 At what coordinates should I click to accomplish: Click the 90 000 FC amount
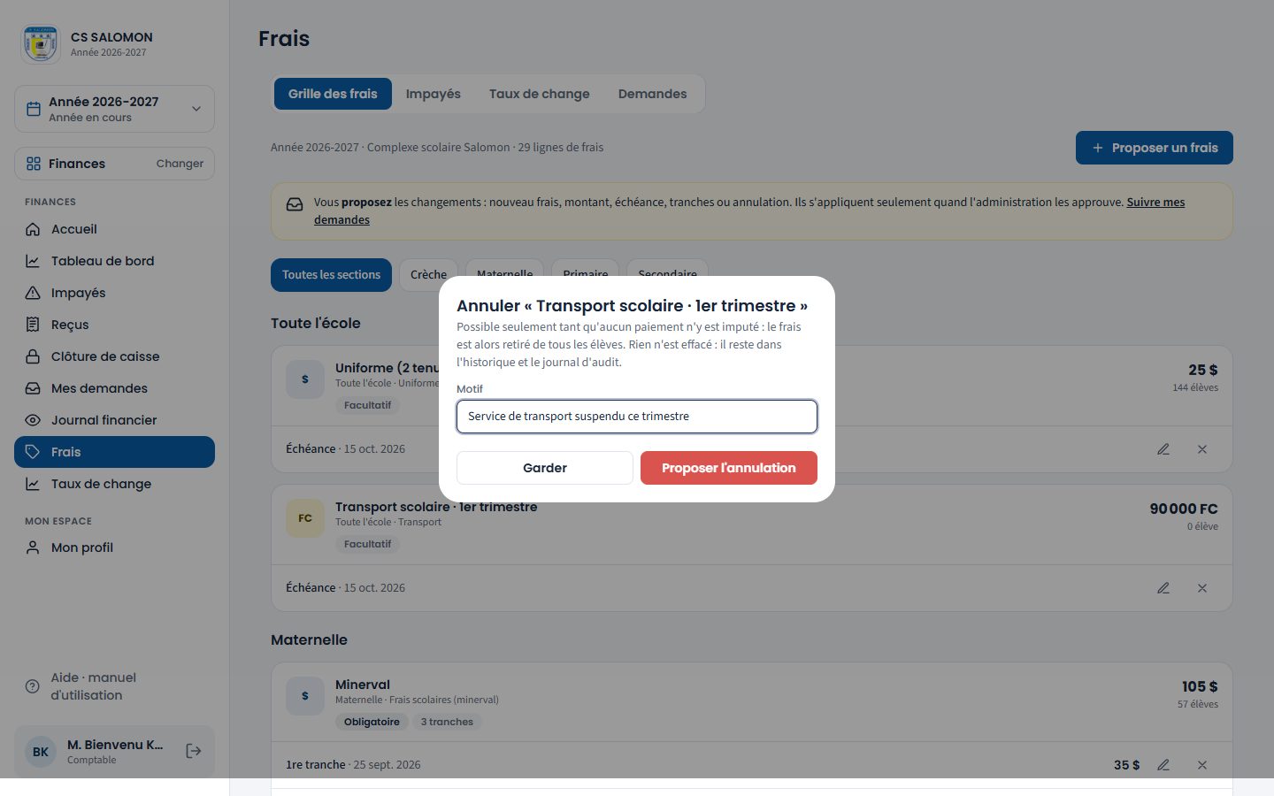pyautogui.click(x=1184, y=509)
